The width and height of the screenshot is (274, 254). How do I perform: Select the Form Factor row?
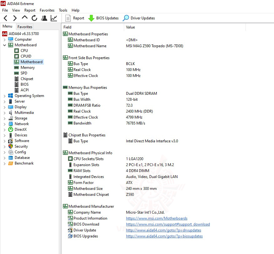(x=100, y=183)
